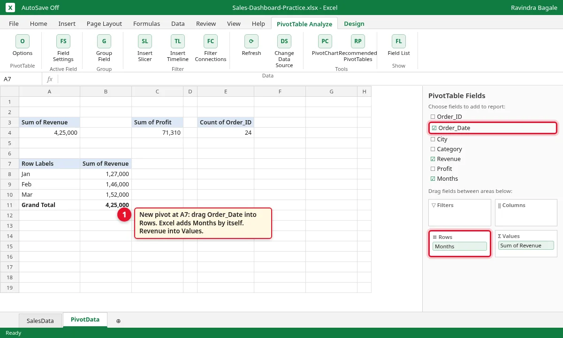The height and width of the screenshot is (338, 563).
Task: Click the Months field in Rows area
Action: [x=460, y=246]
